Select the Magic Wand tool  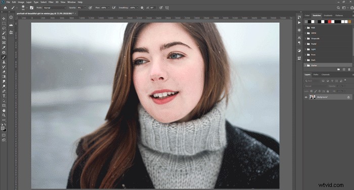tap(4, 33)
